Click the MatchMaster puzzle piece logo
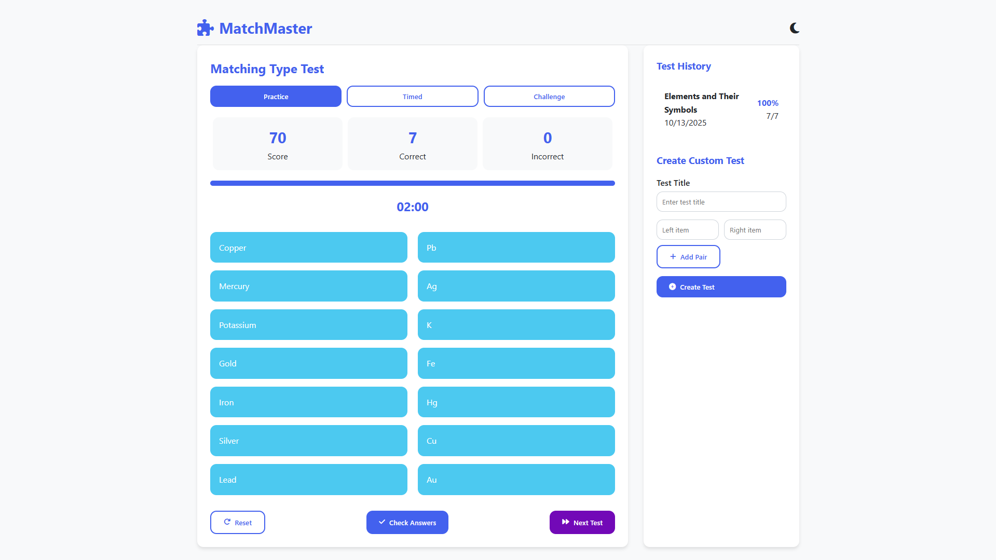This screenshot has width=996, height=560. pyautogui.click(x=205, y=28)
